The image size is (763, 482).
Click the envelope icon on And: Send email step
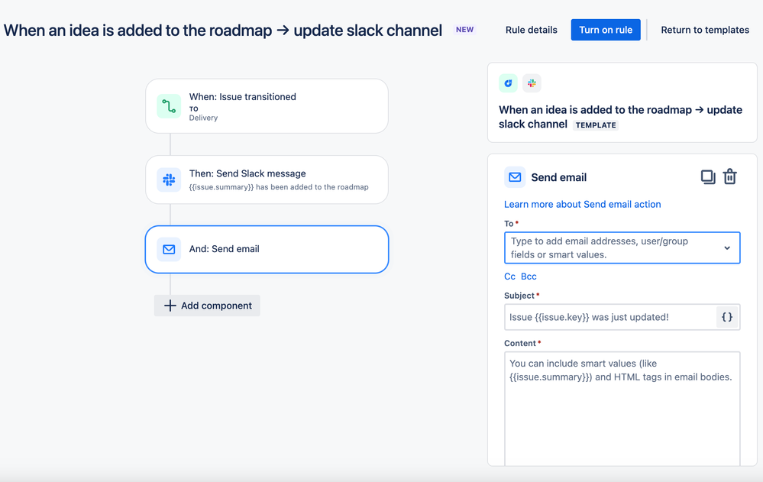click(169, 249)
